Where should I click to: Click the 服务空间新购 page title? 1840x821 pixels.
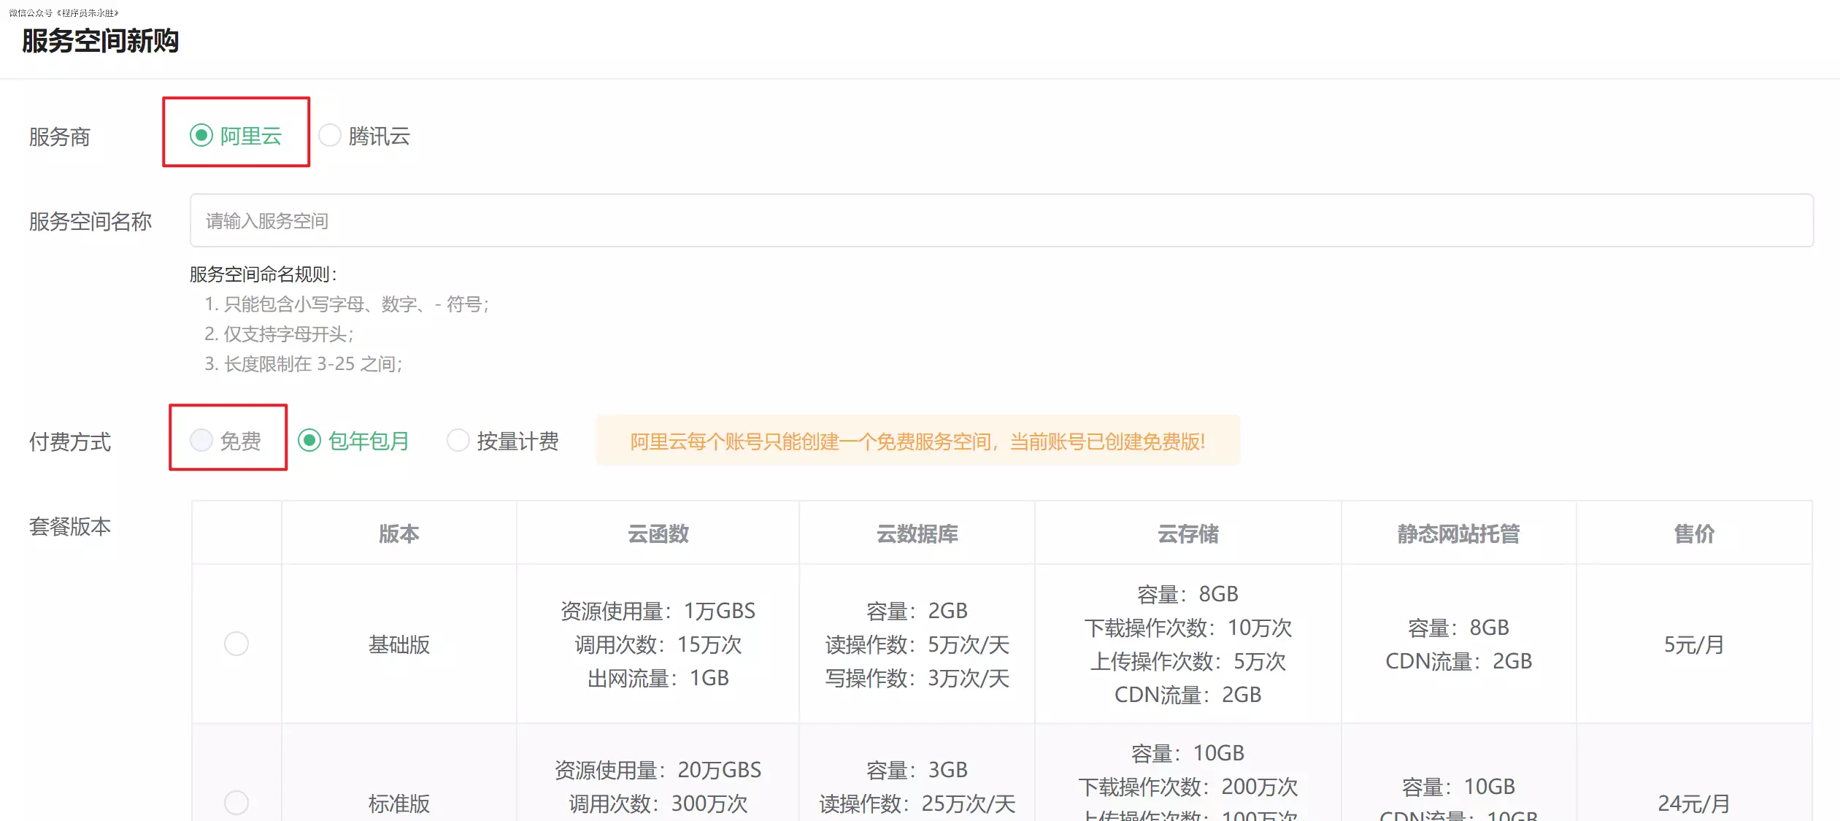tap(100, 41)
